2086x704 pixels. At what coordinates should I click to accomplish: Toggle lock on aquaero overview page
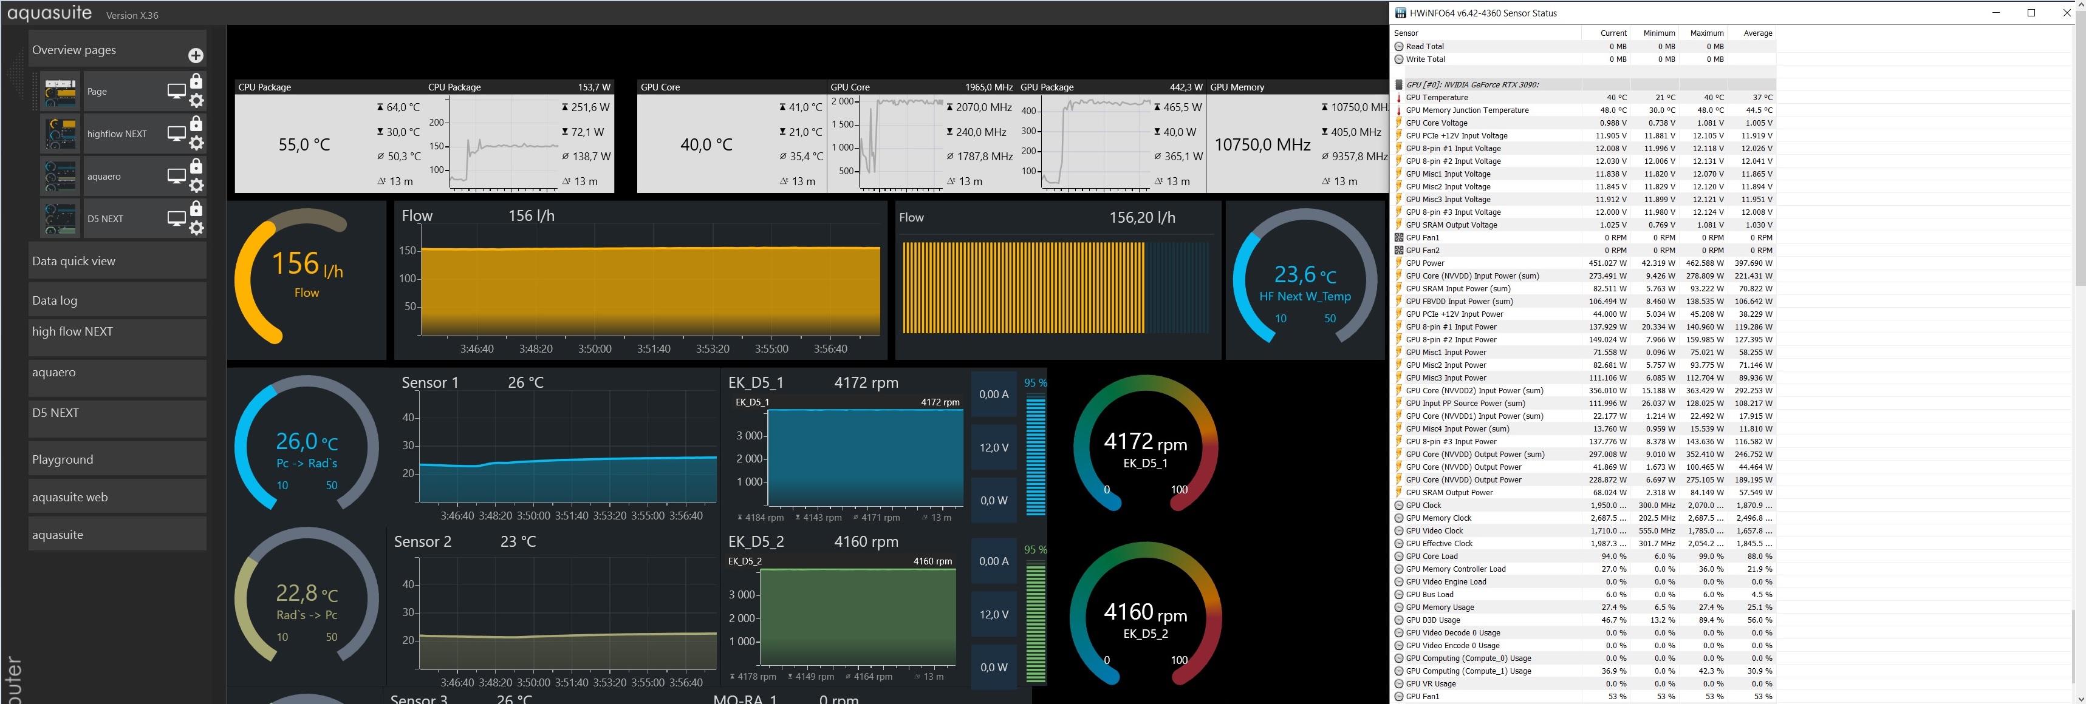coord(196,166)
